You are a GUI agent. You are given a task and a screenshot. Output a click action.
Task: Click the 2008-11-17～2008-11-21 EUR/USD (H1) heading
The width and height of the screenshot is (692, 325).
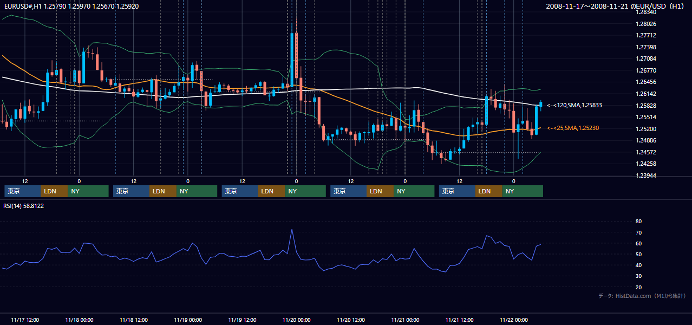616,6
